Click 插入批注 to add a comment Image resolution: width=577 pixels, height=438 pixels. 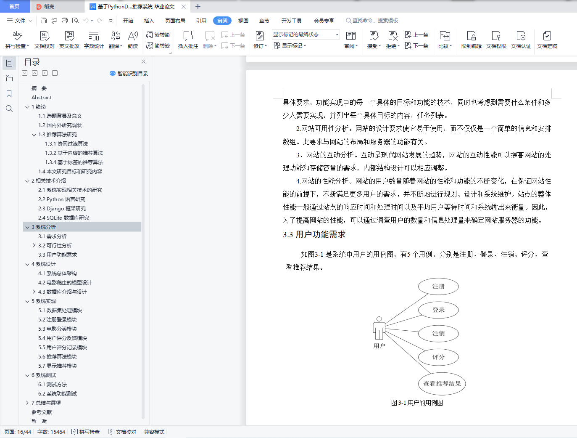point(188,40)
